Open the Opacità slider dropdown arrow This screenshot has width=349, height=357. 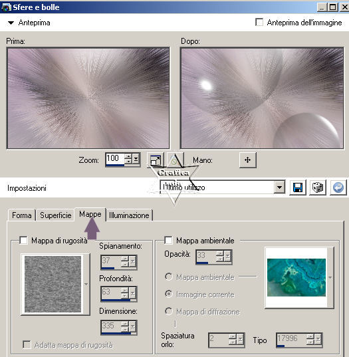click(x=228, y=257)
